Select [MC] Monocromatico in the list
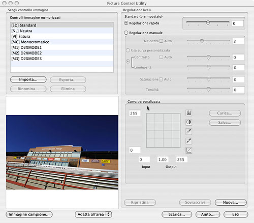The height and width of the screenshot is (223, 254). point(62,42)
